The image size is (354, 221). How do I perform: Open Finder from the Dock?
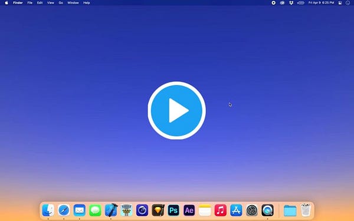[x=48, y=210]
